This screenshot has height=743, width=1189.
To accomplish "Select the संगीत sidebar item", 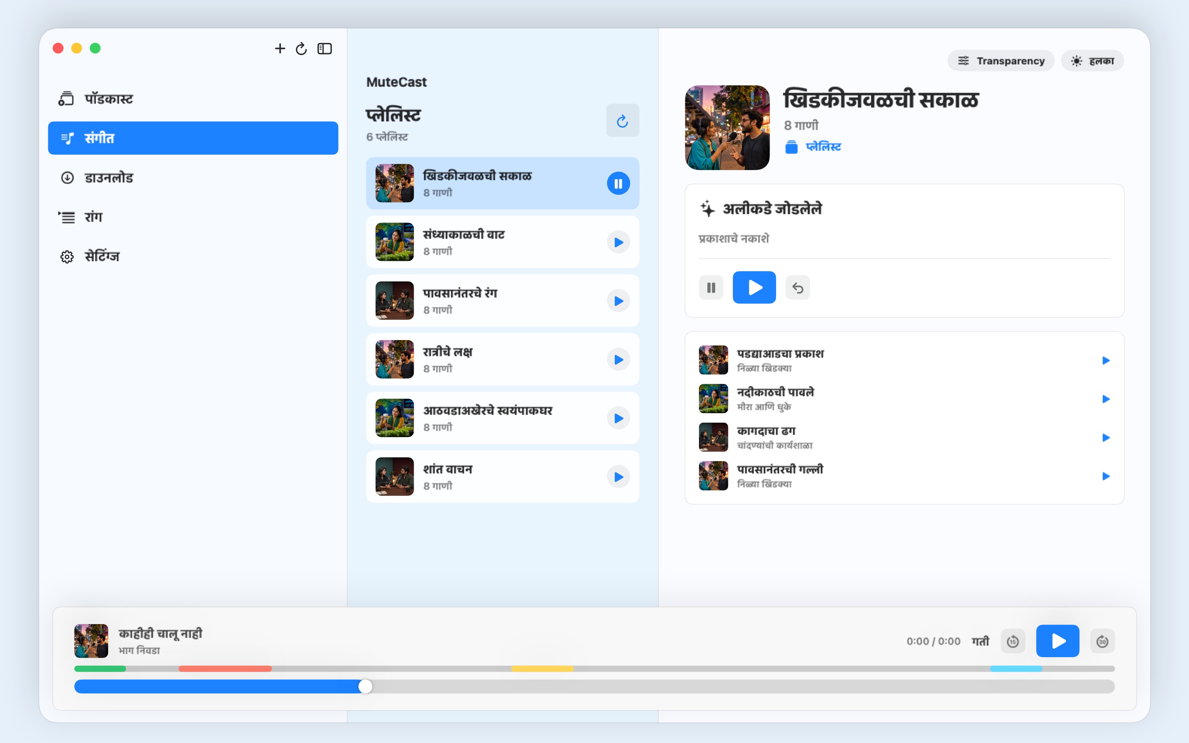I will 193,138.
